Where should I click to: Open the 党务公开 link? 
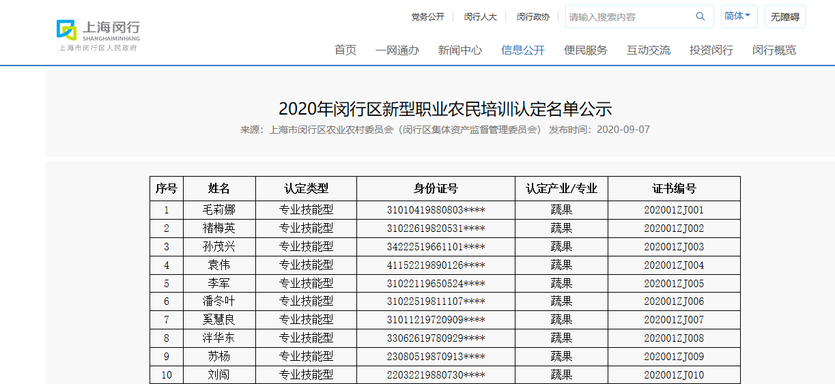(427, 17)
